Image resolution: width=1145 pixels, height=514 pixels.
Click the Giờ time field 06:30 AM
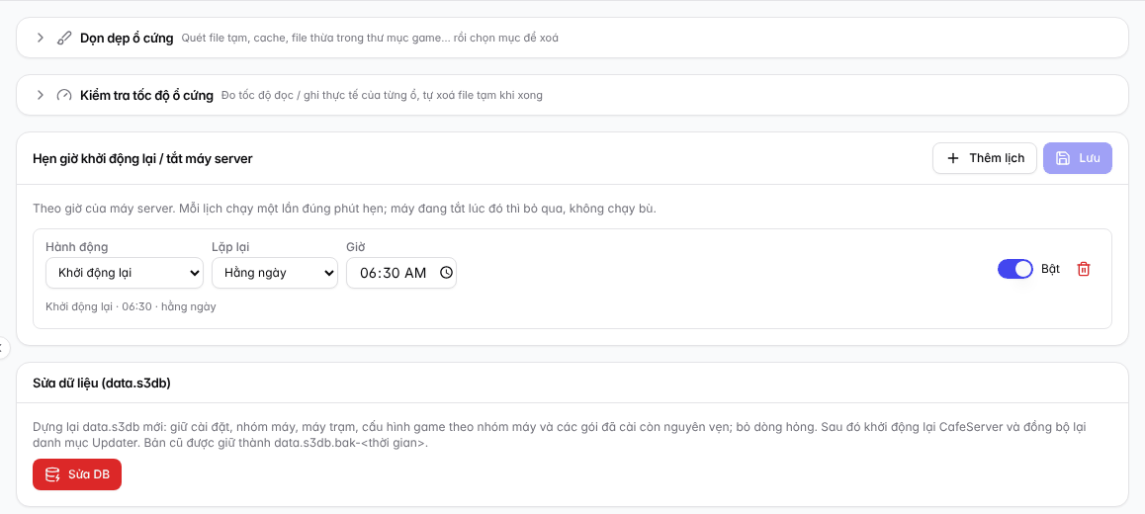pos(400,273)
